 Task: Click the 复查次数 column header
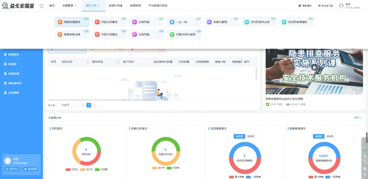tap(220, 62)
